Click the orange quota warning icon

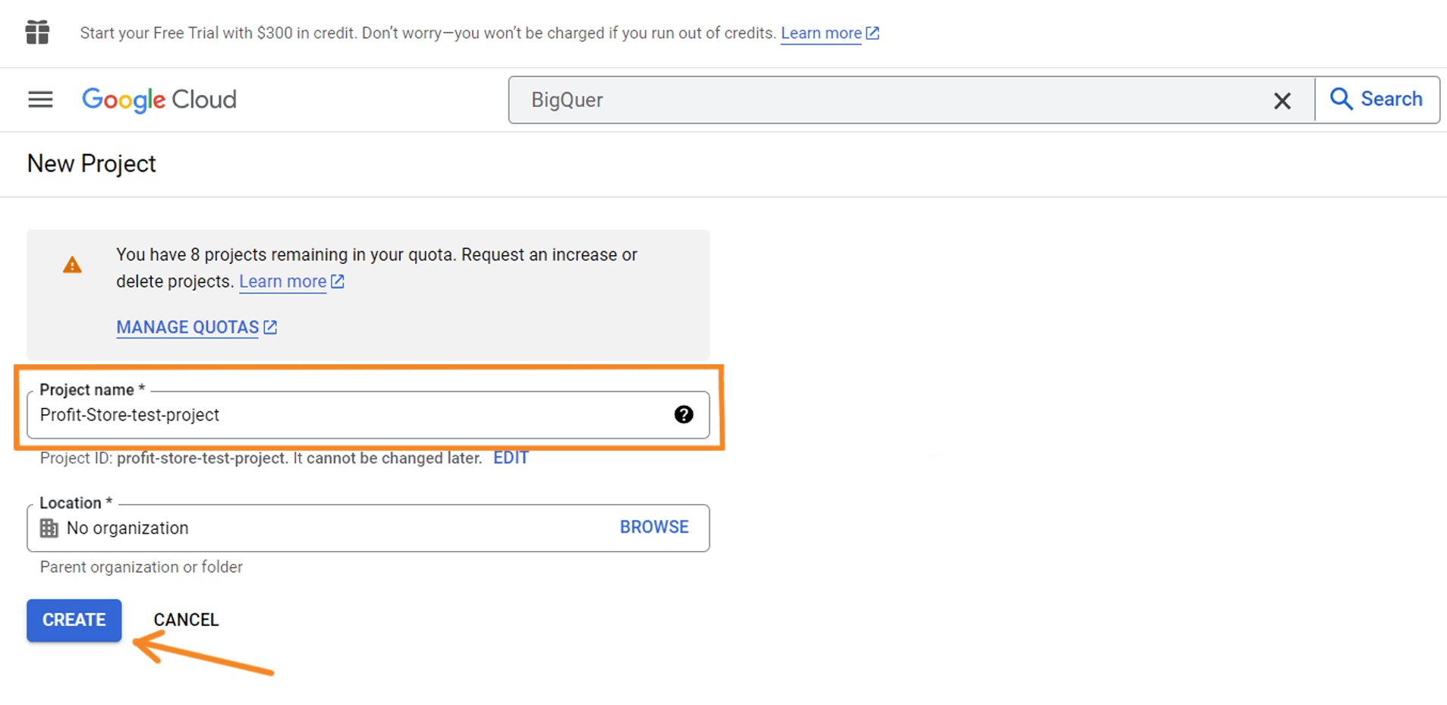click(72, 265)
